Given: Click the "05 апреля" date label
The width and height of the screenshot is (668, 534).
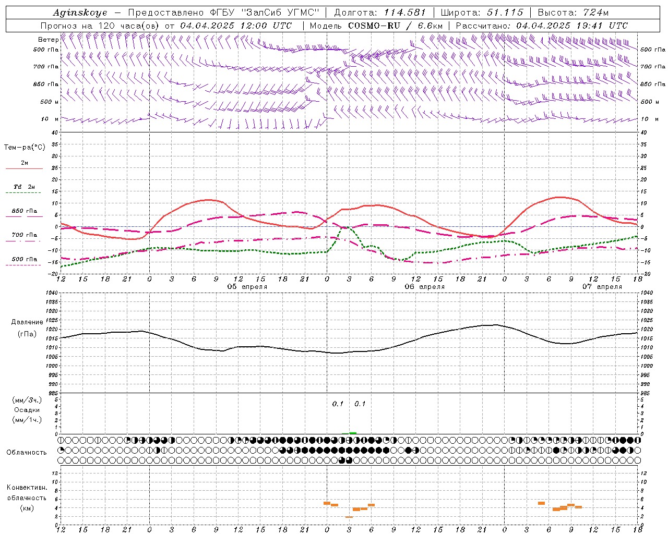Looking at the screenshot, I should (247, 287).
